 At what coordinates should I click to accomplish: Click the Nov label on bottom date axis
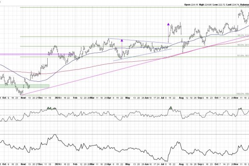click(23, 164)
